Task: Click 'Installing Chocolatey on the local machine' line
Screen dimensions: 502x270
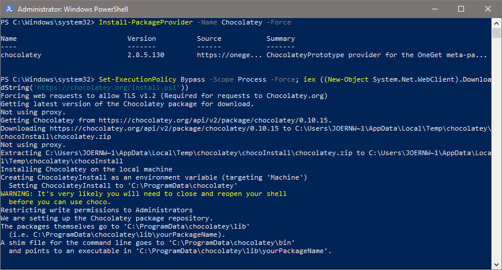Action: coord(85,169)
